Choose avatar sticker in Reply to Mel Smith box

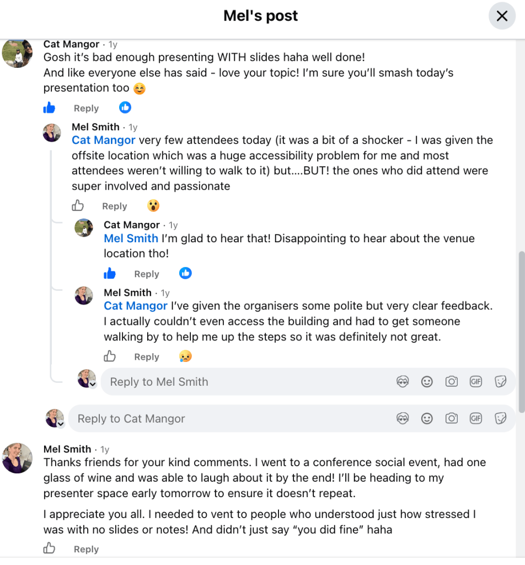[403, 382]
